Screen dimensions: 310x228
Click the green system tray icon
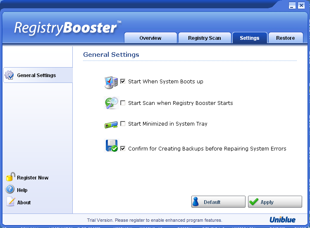pos(111,125)
